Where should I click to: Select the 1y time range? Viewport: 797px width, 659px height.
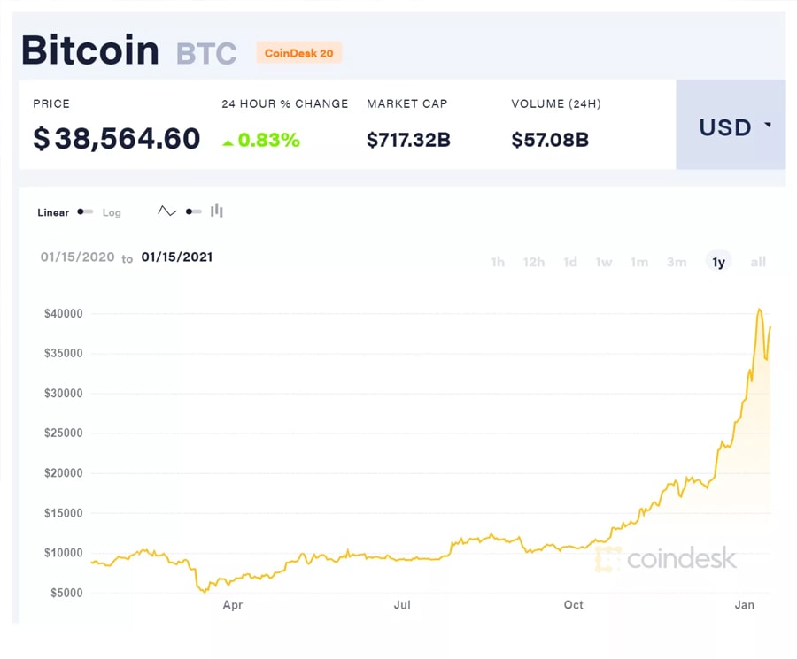coord(718,262)
